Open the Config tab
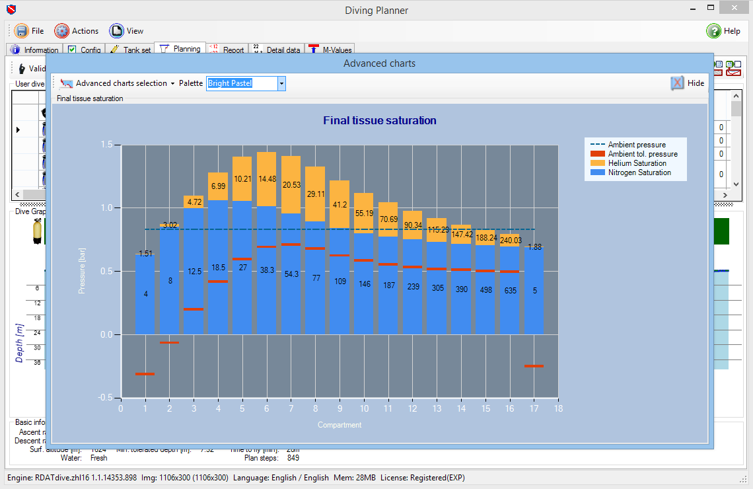Viewport: 753px width, 489px height. click(84, 50)
